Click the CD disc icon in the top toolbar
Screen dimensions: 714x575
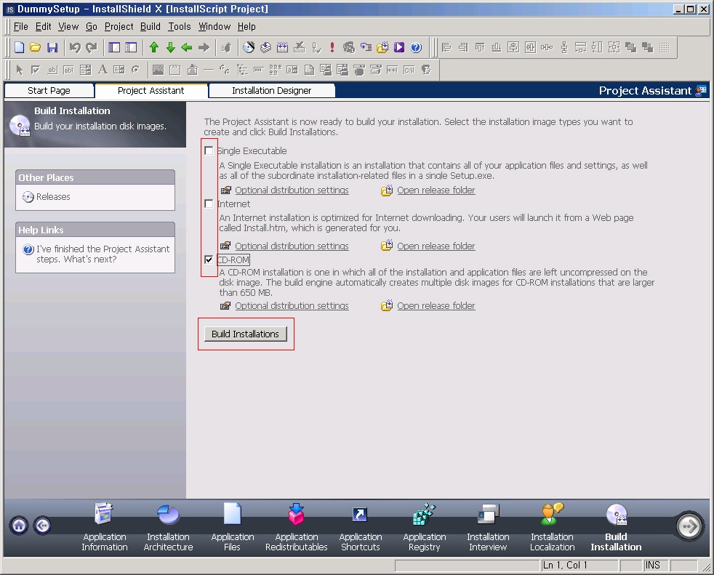[x=249, y=47]
